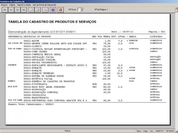178x133 pixels.
Task: Click the status bar time 07:29:43
Action: [x=170, y=131]
